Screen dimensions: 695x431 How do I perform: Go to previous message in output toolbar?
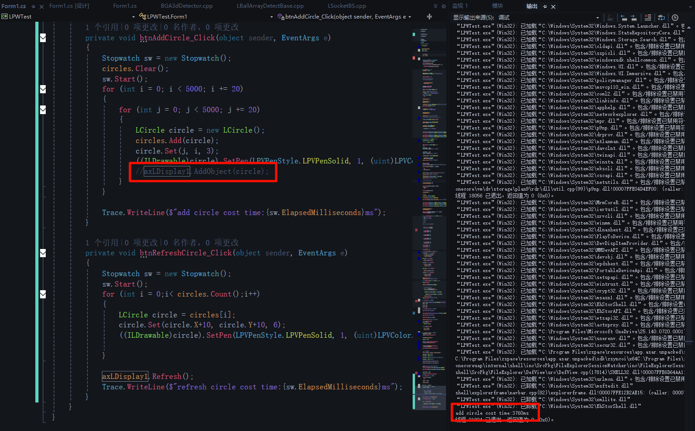click(x=624, y=18)
